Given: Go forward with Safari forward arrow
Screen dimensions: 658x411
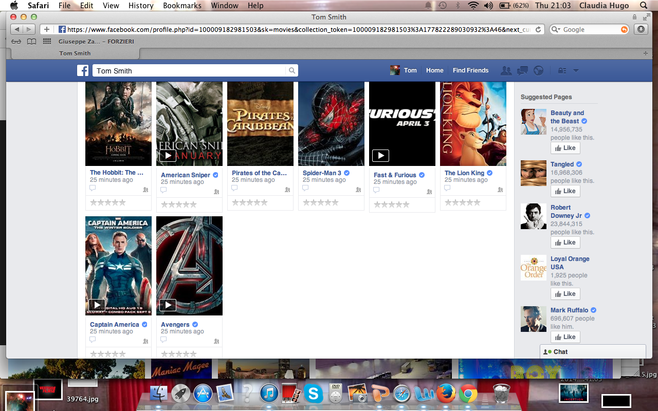Looking at the screenshot, I should click(29, 29).
